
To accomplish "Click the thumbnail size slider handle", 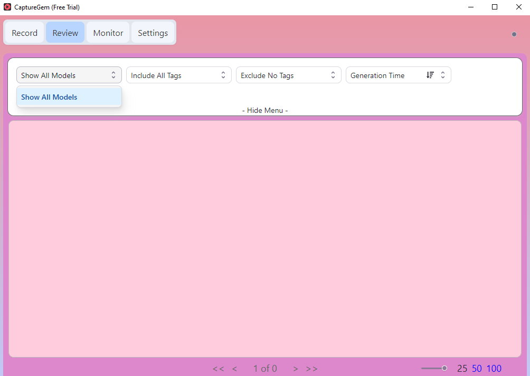I will point(444,368).
